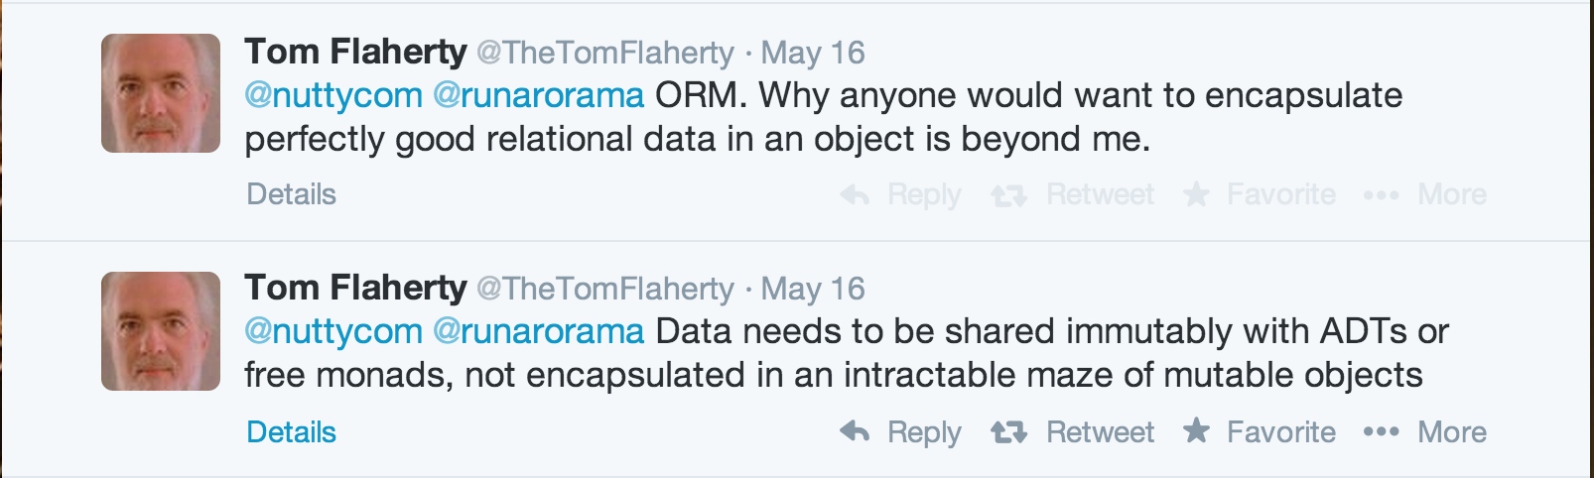Image resolution: width=1594 pixels, height=478 pixels.
Task: Click reply arrow icon on ADTs tweet
Action: [855, 431]
